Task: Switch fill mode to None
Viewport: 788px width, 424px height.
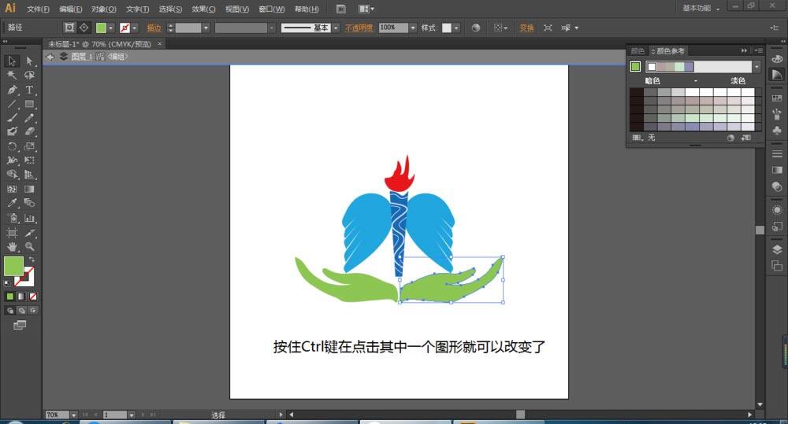Action: pyautogui.click(x=32, y=297)
